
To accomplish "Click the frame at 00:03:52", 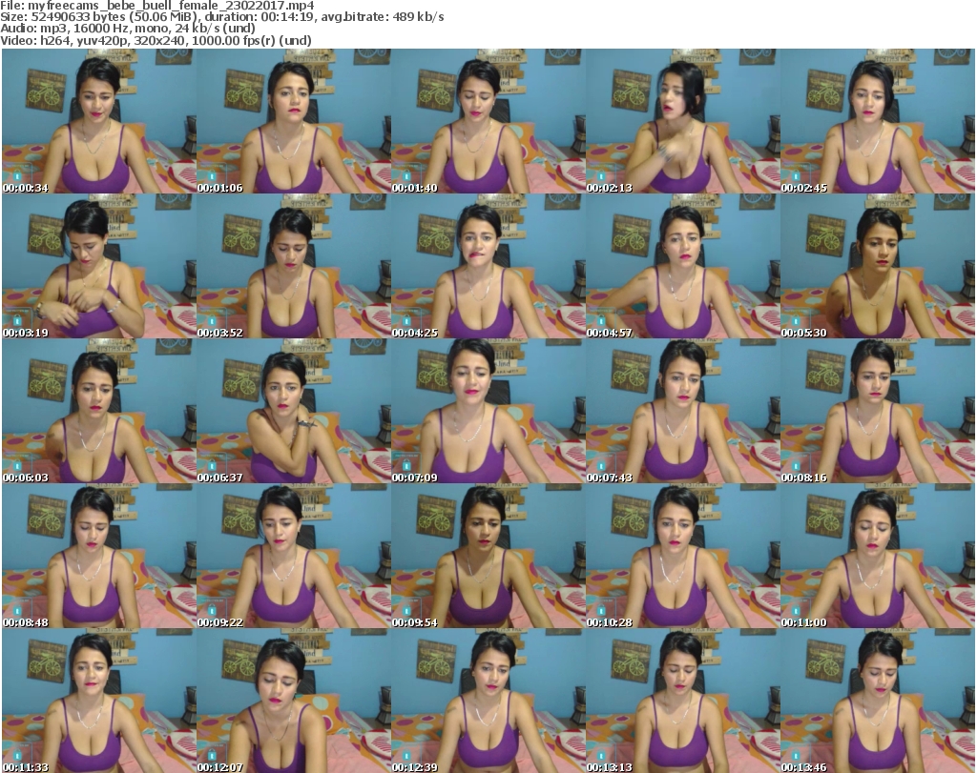I will [294, 266].
